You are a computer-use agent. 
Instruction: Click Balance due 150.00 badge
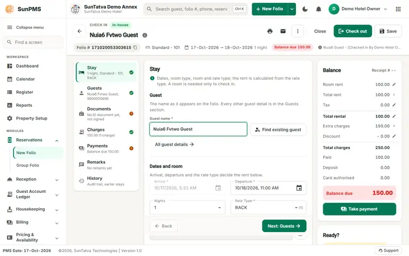click(292, 47)
